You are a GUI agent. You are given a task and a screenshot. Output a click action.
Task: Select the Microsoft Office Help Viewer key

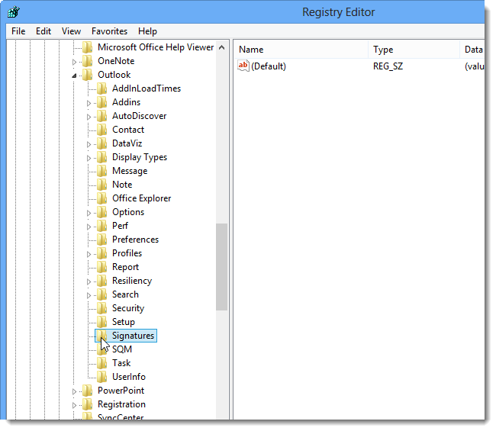click(x=156, y=47)
